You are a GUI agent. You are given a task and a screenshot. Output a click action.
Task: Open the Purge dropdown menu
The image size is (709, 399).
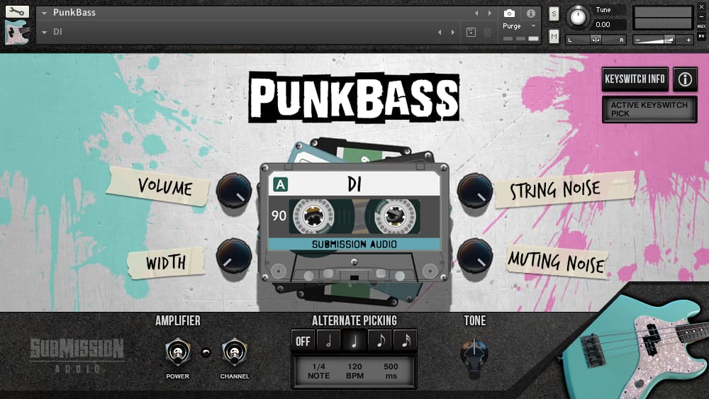(x=520, y=26)
